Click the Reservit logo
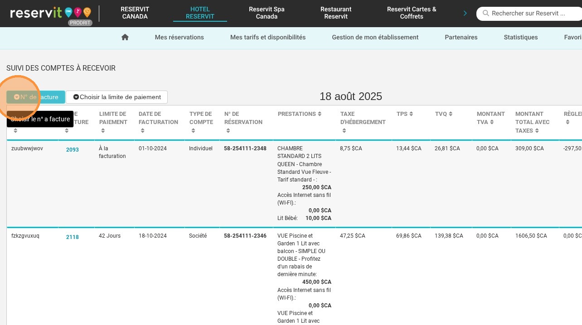 (x=50, y=13)
